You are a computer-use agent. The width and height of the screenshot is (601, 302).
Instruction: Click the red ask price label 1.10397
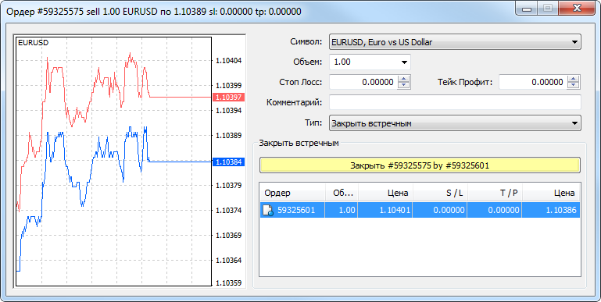click(x=228, y=98)
